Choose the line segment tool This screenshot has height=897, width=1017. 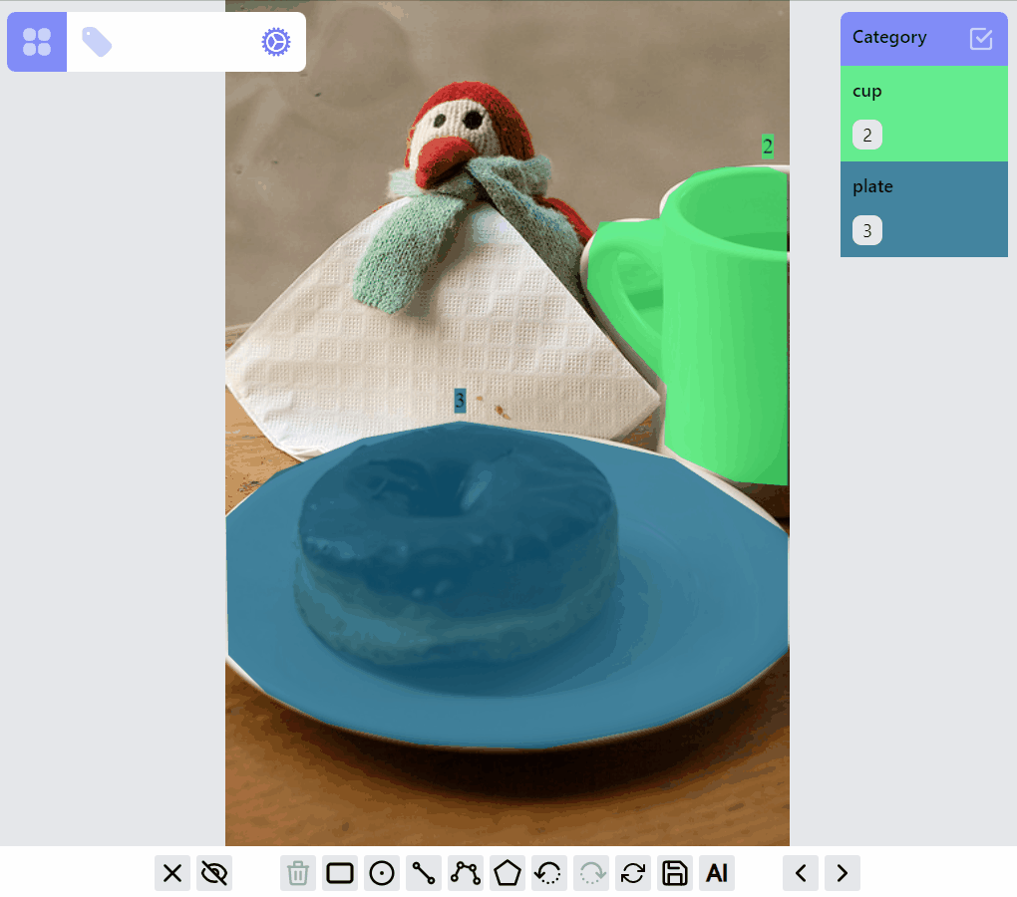(x=424, y=873)
